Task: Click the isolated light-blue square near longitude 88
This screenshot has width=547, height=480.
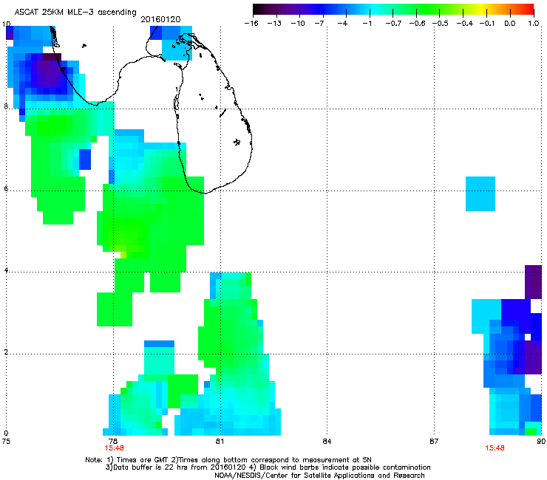Action: click(480, 193)
